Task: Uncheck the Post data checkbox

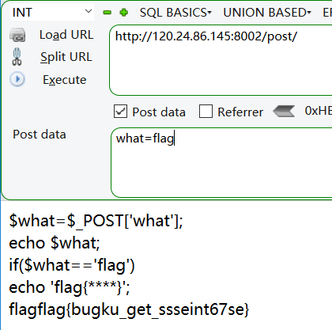Action: 120,111
